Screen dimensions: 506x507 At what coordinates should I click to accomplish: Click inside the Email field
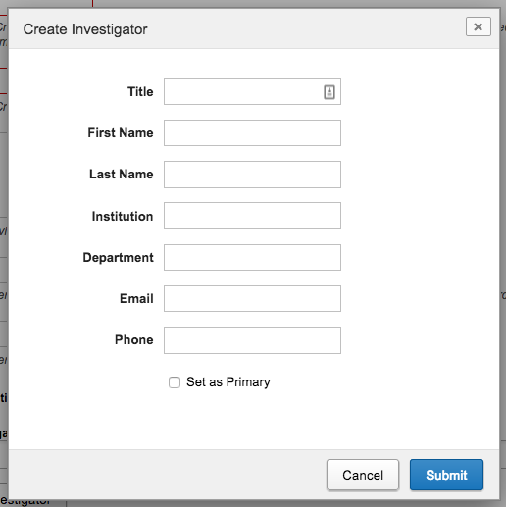[x=252, y=298]
